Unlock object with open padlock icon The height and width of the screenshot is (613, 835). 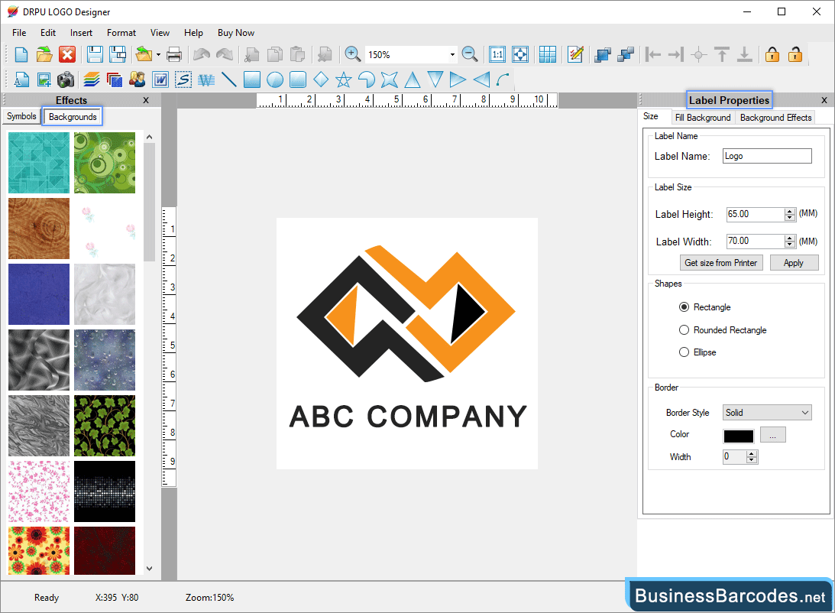click(795, 54)
